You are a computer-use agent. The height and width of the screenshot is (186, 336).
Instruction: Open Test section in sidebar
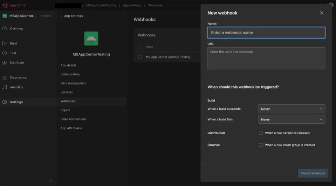(13, 53)
